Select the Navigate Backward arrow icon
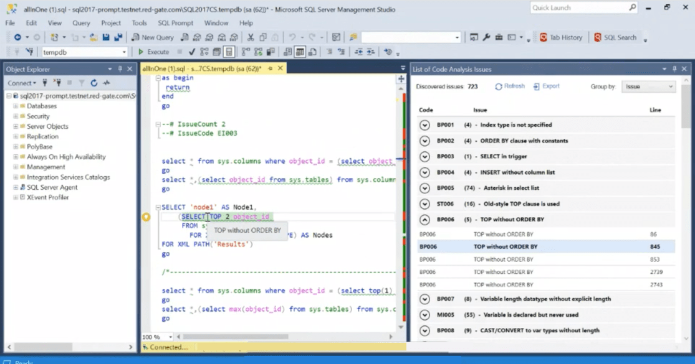 pyautogui.click(x=18, y=38)
